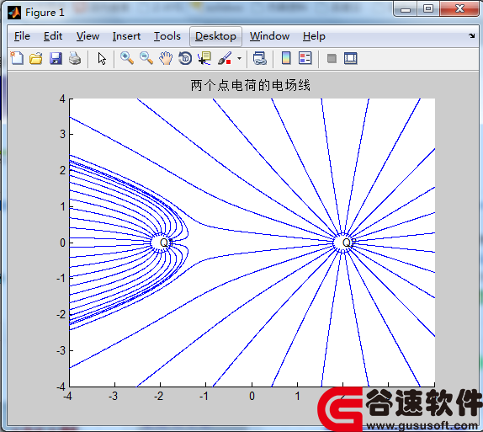Click the Link Plot icon
The image size is (483, 432).
click(x=259, y=58)
